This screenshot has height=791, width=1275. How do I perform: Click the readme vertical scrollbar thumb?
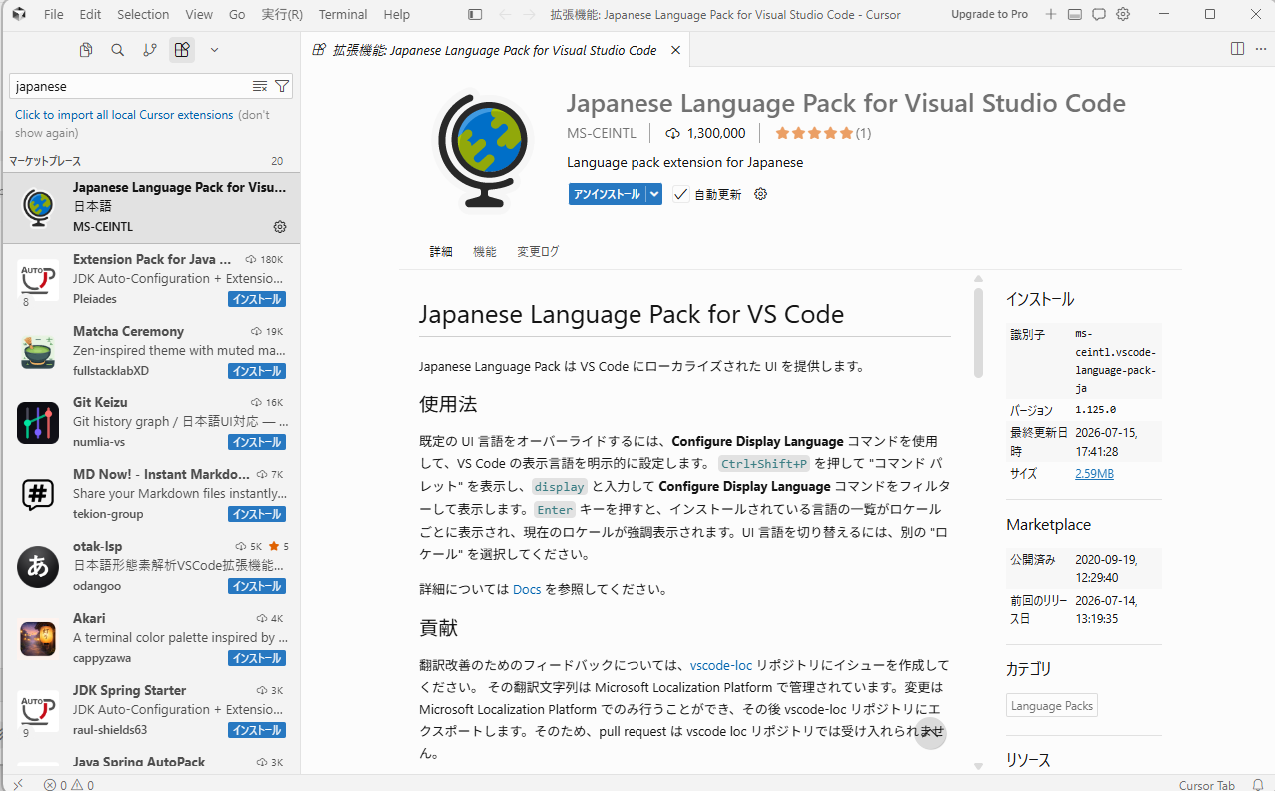[978, 332]
